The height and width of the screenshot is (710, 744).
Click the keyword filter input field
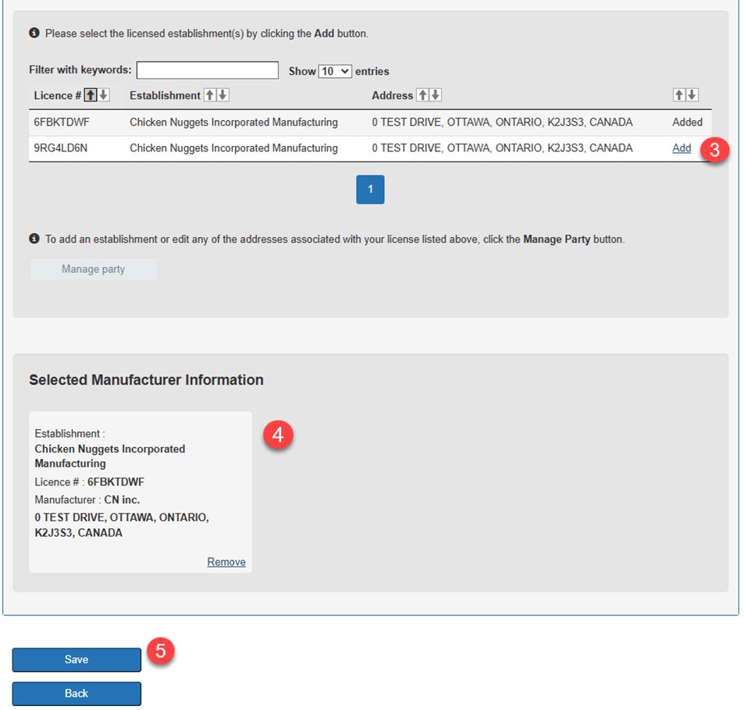(207, 70)
